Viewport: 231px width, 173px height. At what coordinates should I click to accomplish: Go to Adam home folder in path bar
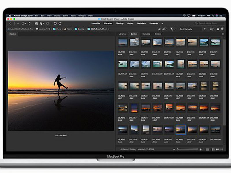tap(68, 29)
